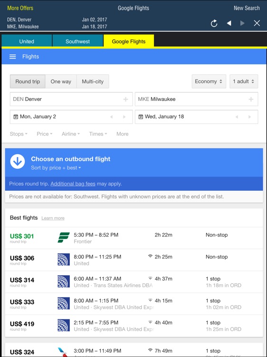Click the calendar icon for Mon, January 2
Viewport: 267px width, 357px height.
tap(16, 117)
